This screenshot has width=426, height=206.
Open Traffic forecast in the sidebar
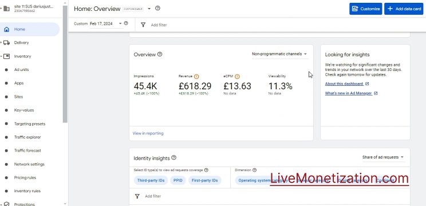coord(27,150)
